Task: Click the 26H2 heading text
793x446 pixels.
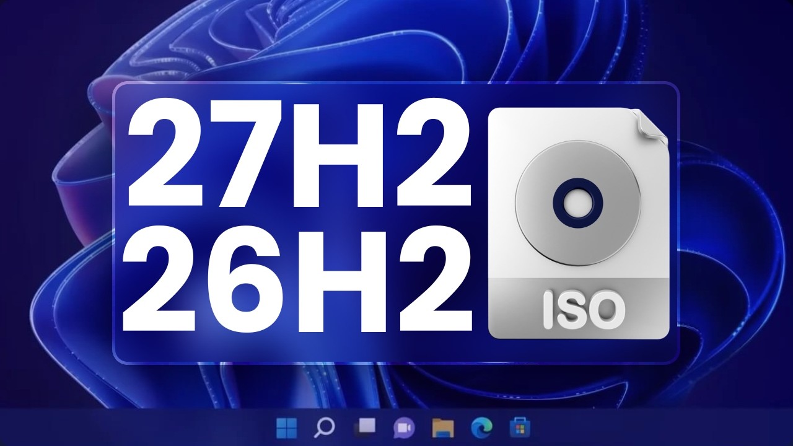Action: (297, 278)
